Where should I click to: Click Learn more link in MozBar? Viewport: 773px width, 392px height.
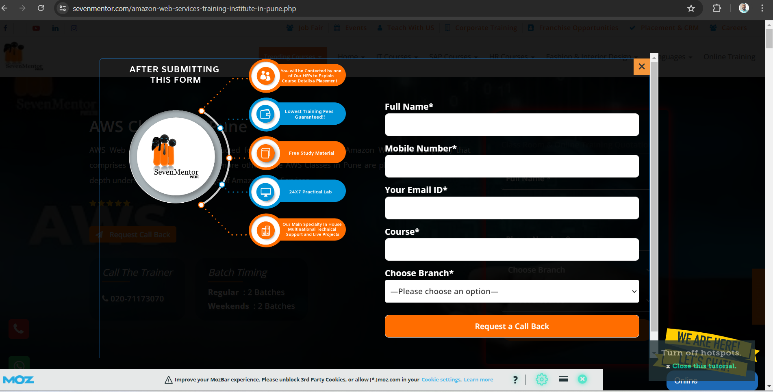coord(478,379)
